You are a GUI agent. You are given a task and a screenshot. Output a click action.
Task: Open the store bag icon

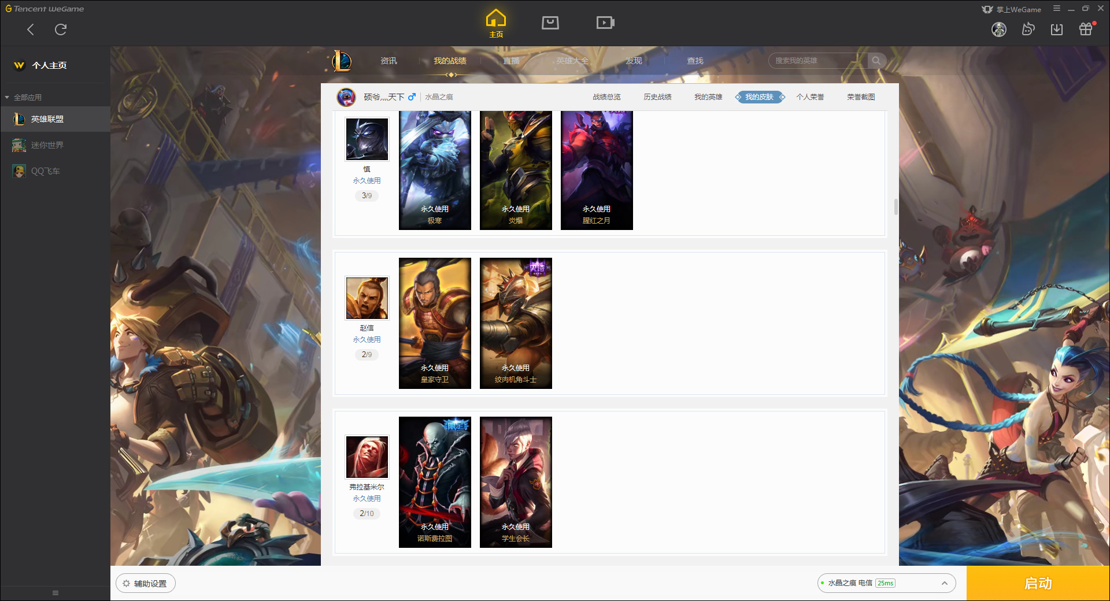[550, 23]
